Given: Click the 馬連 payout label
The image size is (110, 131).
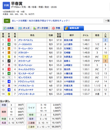Looking at the screenshot, I should [4, 123].
